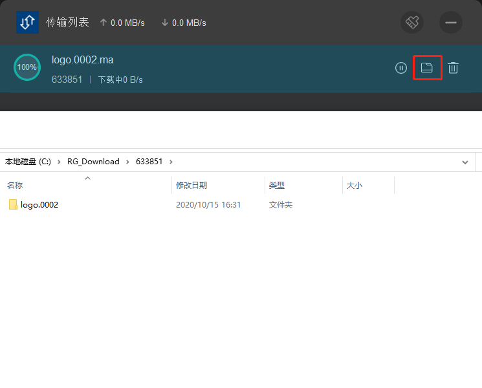
Task: Click the transfer list arrows logo icon
Action: coord(27,23)
